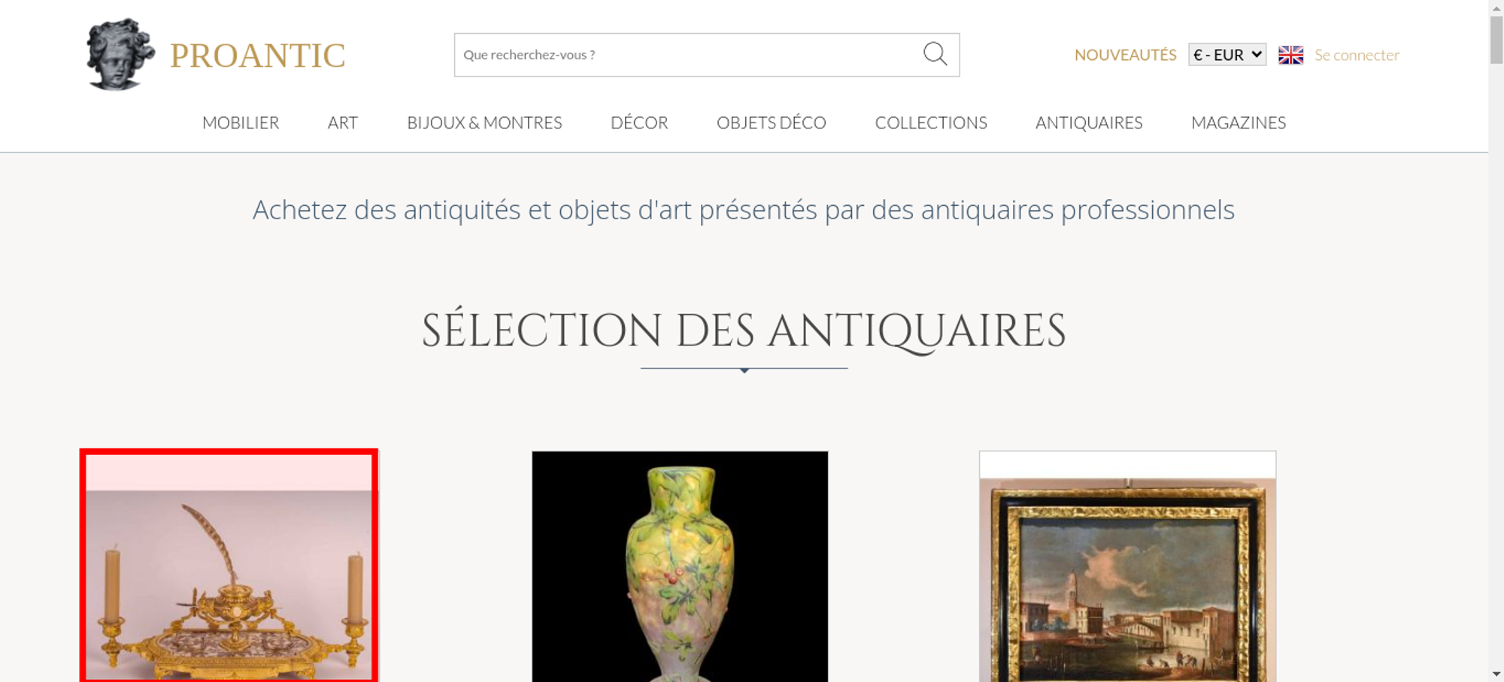Switch language with the UK flag icon
The image size is (1504, 682).
coord(1290,55)
